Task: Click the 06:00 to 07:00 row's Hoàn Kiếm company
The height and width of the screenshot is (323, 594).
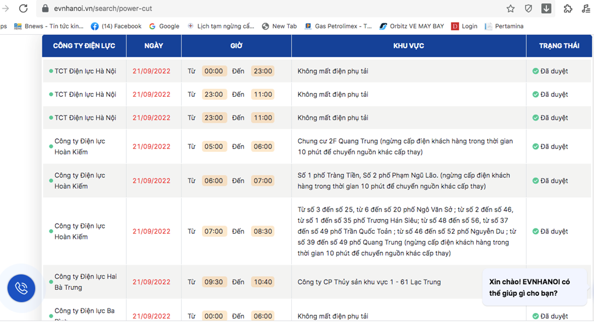Action: coord(80,180)
